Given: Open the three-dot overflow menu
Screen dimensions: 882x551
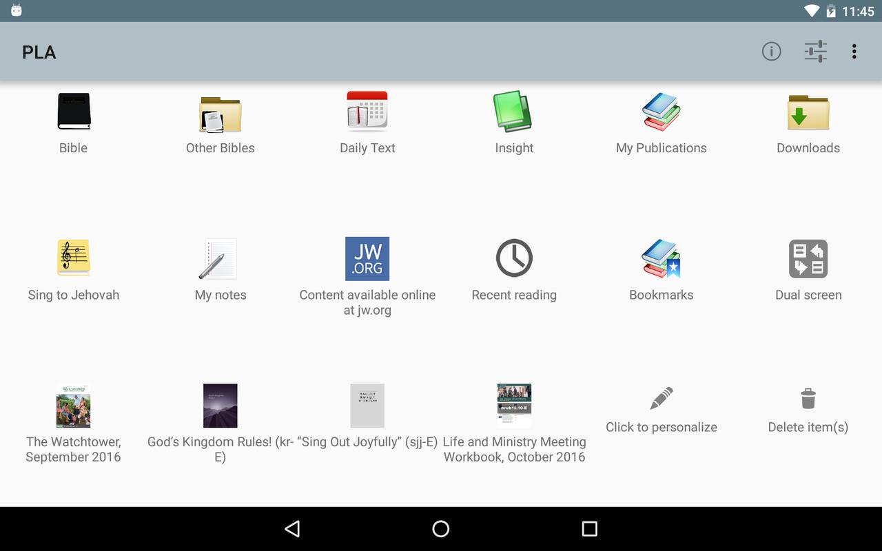Looking at the screenshot, I should point(854,52).
